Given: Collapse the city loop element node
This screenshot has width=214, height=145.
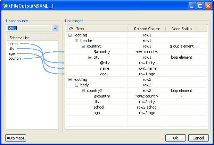Looking at the screenshot, I should pyautogui.click(x=89, y=57).
